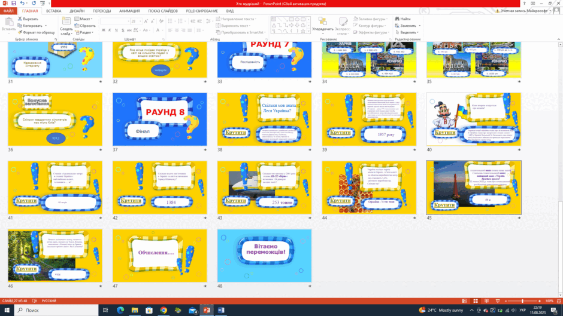The image size is (563, 316).
Task: Switch to Normal view in status bar
Action: click(x=464, y=301)
